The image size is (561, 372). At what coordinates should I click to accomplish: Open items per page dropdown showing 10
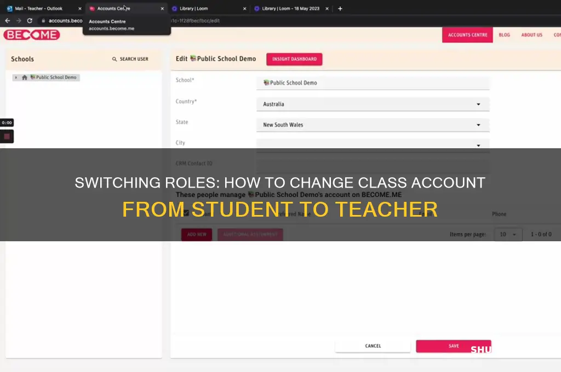pyautogui.click(x=508, y=235)
